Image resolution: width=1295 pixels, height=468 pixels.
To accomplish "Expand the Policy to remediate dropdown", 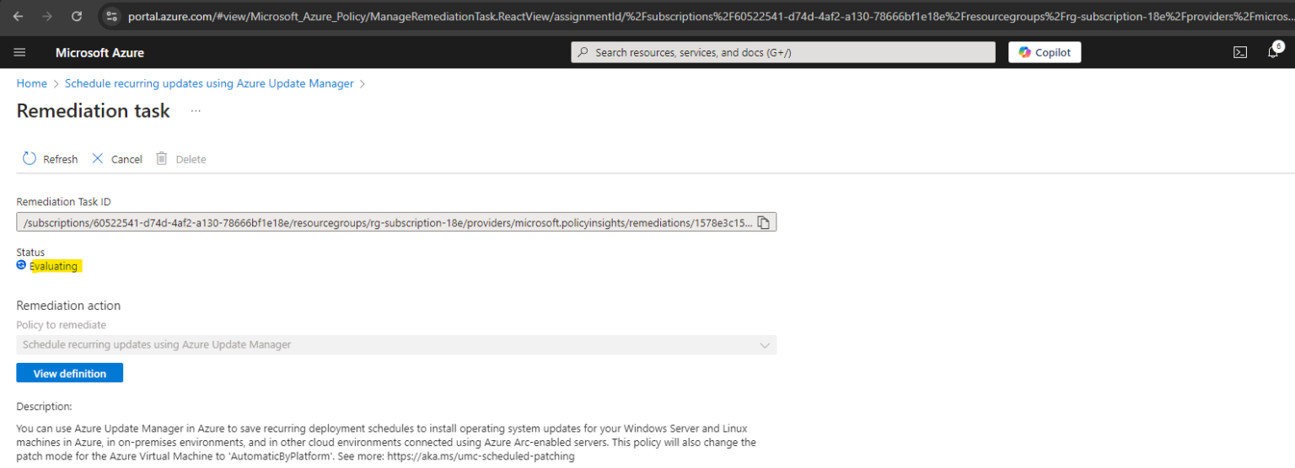I will [396, 344].
